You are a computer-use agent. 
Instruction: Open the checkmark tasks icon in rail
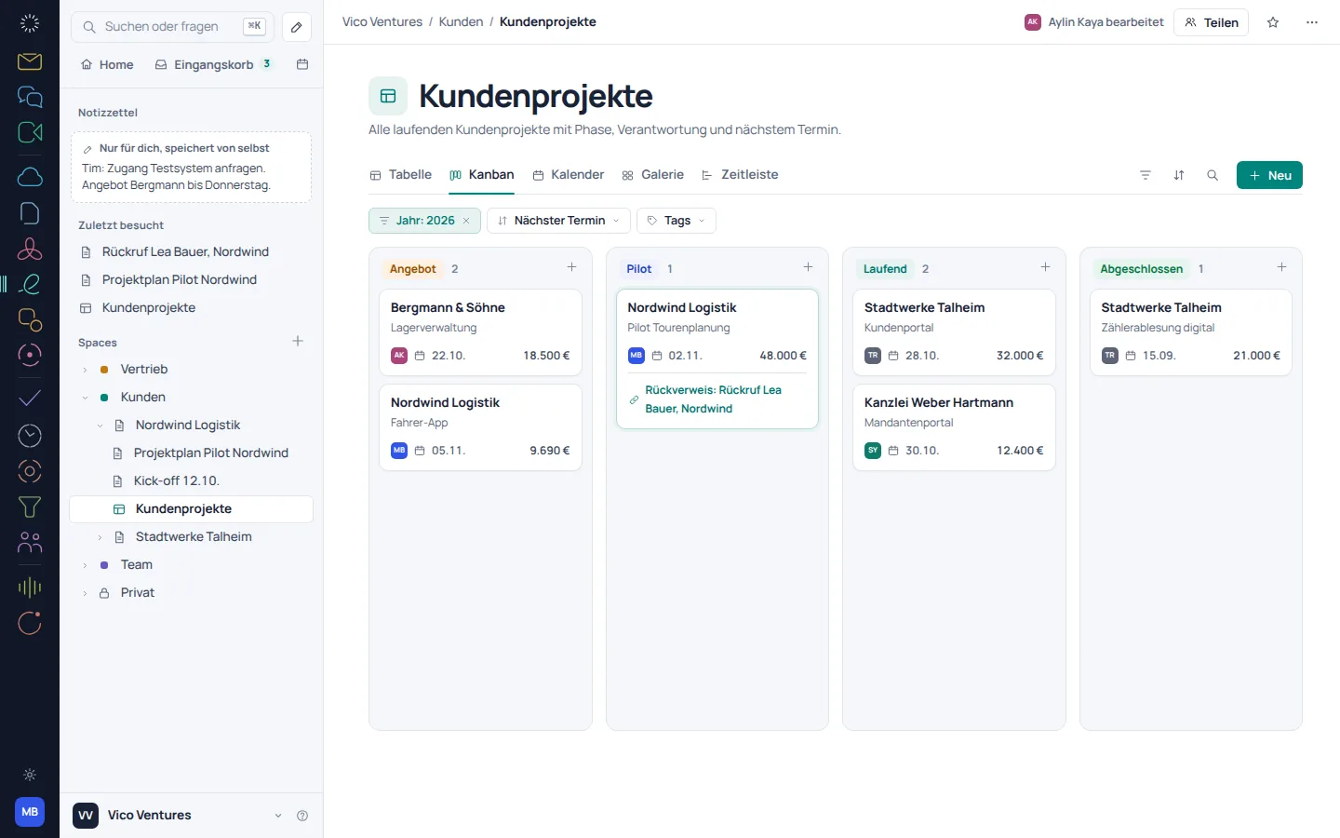[30, 399]
